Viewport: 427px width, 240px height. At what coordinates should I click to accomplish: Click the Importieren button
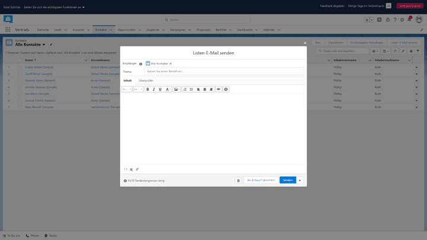point(335,43)
